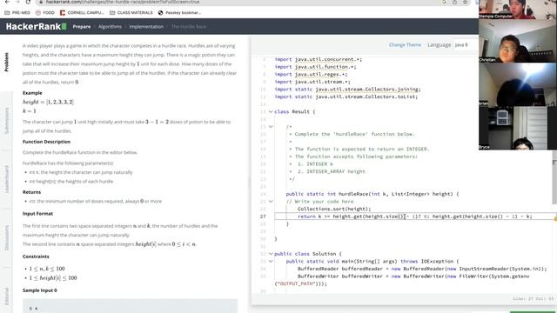Collapse the main method fold arrow
Screen dimensions: 557x313
pos(271,261)
